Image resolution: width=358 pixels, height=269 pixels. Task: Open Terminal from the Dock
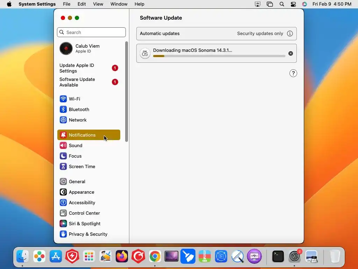pos(278,256)
